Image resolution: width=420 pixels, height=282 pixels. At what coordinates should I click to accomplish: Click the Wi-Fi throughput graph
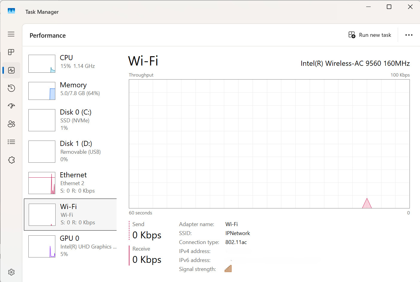[x=269, y=144]
